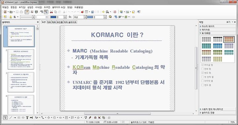
Task: Select the Basic Shapes diamond tool
Action: pyautogui.click(x=49, y=118)
